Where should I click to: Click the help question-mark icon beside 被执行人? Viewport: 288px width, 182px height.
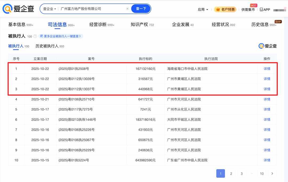pos(35,36)
